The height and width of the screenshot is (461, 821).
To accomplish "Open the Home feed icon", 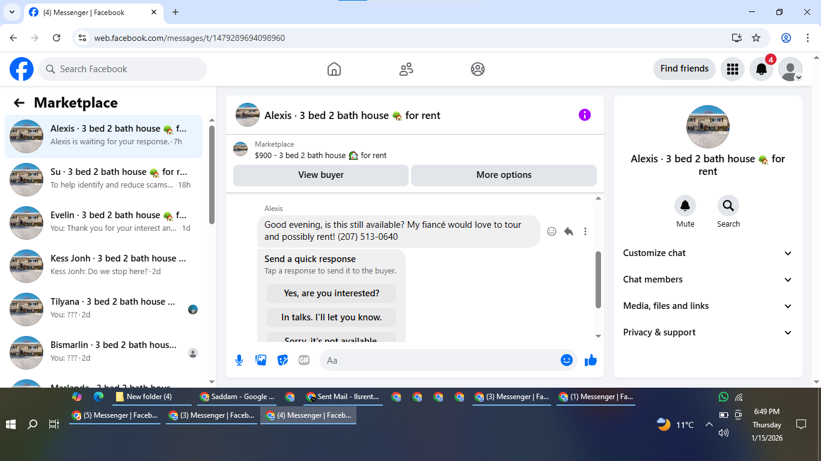I will pyautogui.click(x=334, y=69).
